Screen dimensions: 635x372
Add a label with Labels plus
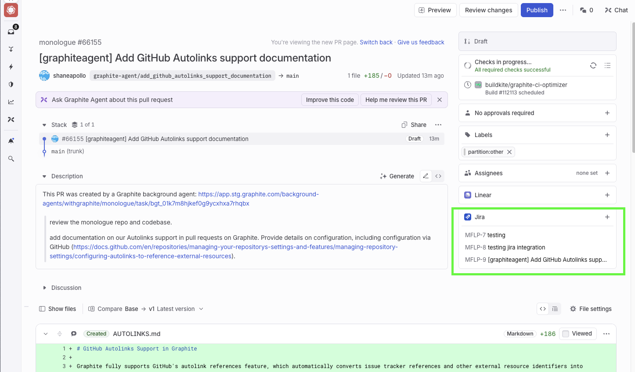click(607, 135)
